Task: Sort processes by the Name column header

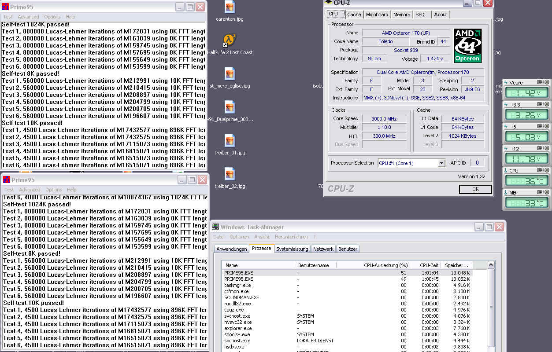Action: pos(258,265)
